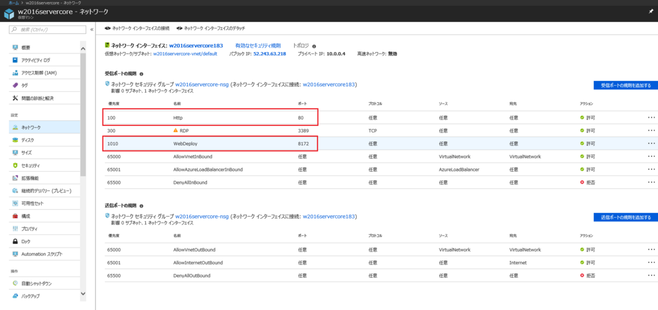This screenshot has width=658, height=310.
Task: Click ネットワーク インターフェイスの接続 toolbar button
Action: [138, 28]
